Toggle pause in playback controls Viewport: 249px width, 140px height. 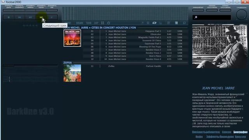pyautogui.click(x=30, y=17)
